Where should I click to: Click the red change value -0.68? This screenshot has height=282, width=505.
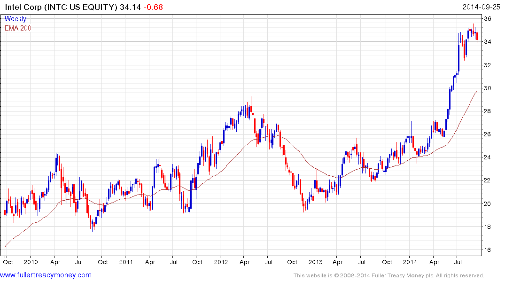[153, 7]
